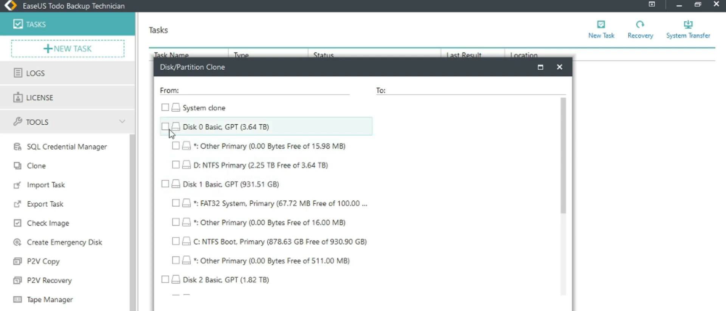Viewport: 726px width, 311px height.
Task: Click the drive icon beside FAT32 System partition
Action: tap(186, 203)
